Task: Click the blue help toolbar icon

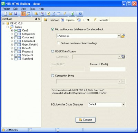Action: [x=80, y=14]
